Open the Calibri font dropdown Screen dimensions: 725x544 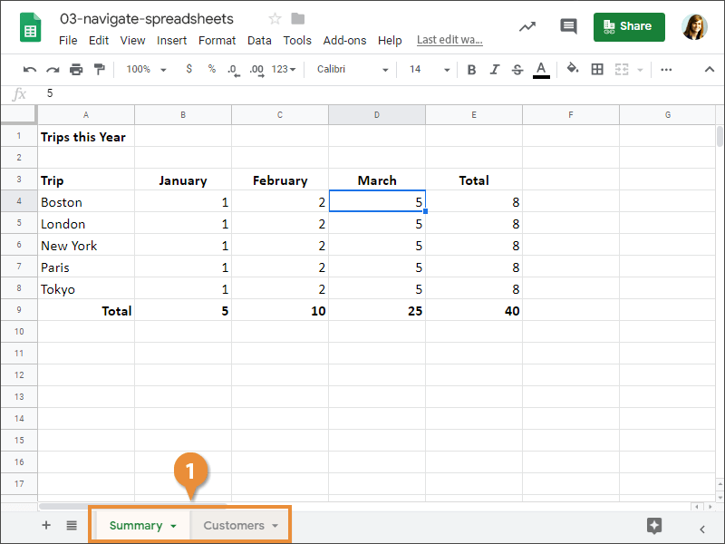353,69
